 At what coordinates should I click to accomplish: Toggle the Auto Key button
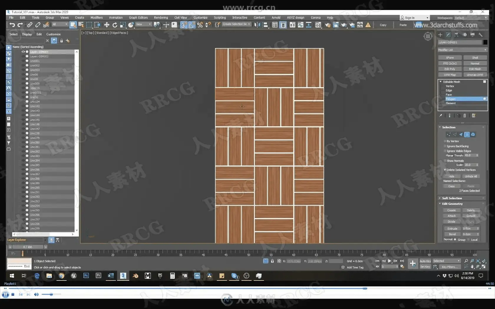[425, 261]
